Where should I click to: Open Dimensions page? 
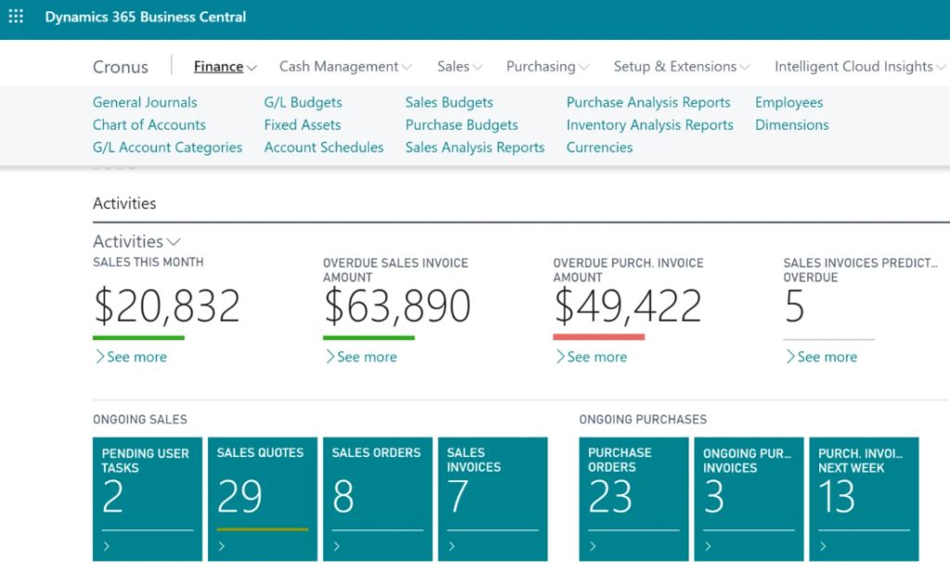pyautogui.click(x=792, y=125)
